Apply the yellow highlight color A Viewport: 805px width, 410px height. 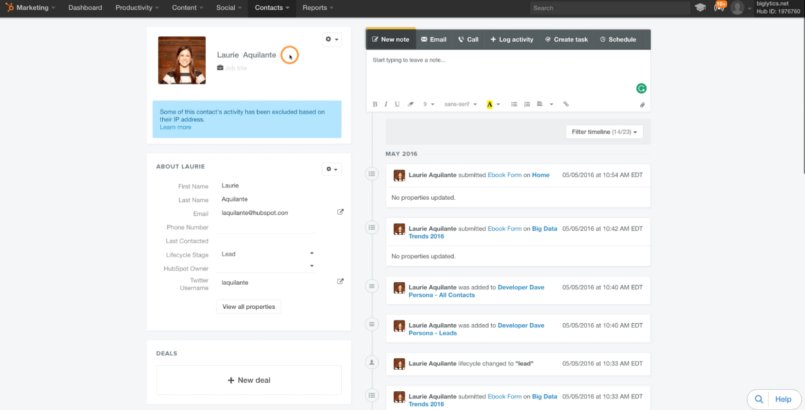[490, 104]
